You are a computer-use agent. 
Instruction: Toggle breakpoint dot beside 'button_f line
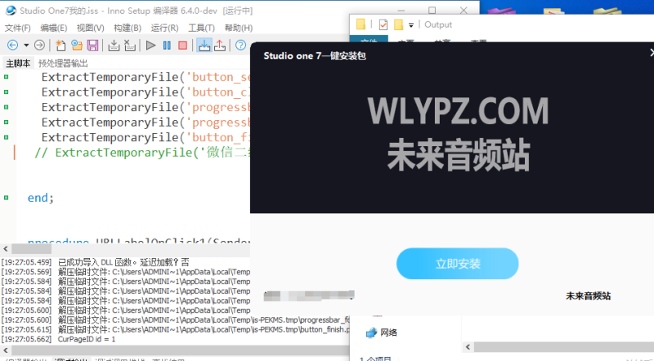7,137
